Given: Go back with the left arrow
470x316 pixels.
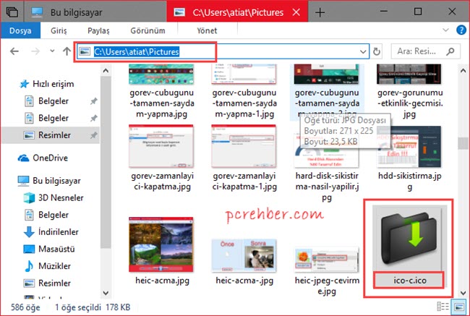Looking at the screenshot, I should click(x=14, y=51).
